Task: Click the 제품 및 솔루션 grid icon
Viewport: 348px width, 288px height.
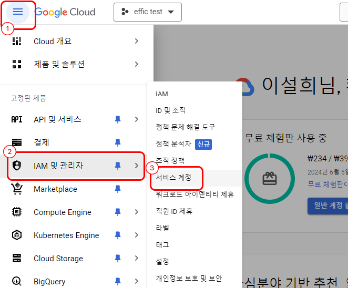Action: click(17, 64)
